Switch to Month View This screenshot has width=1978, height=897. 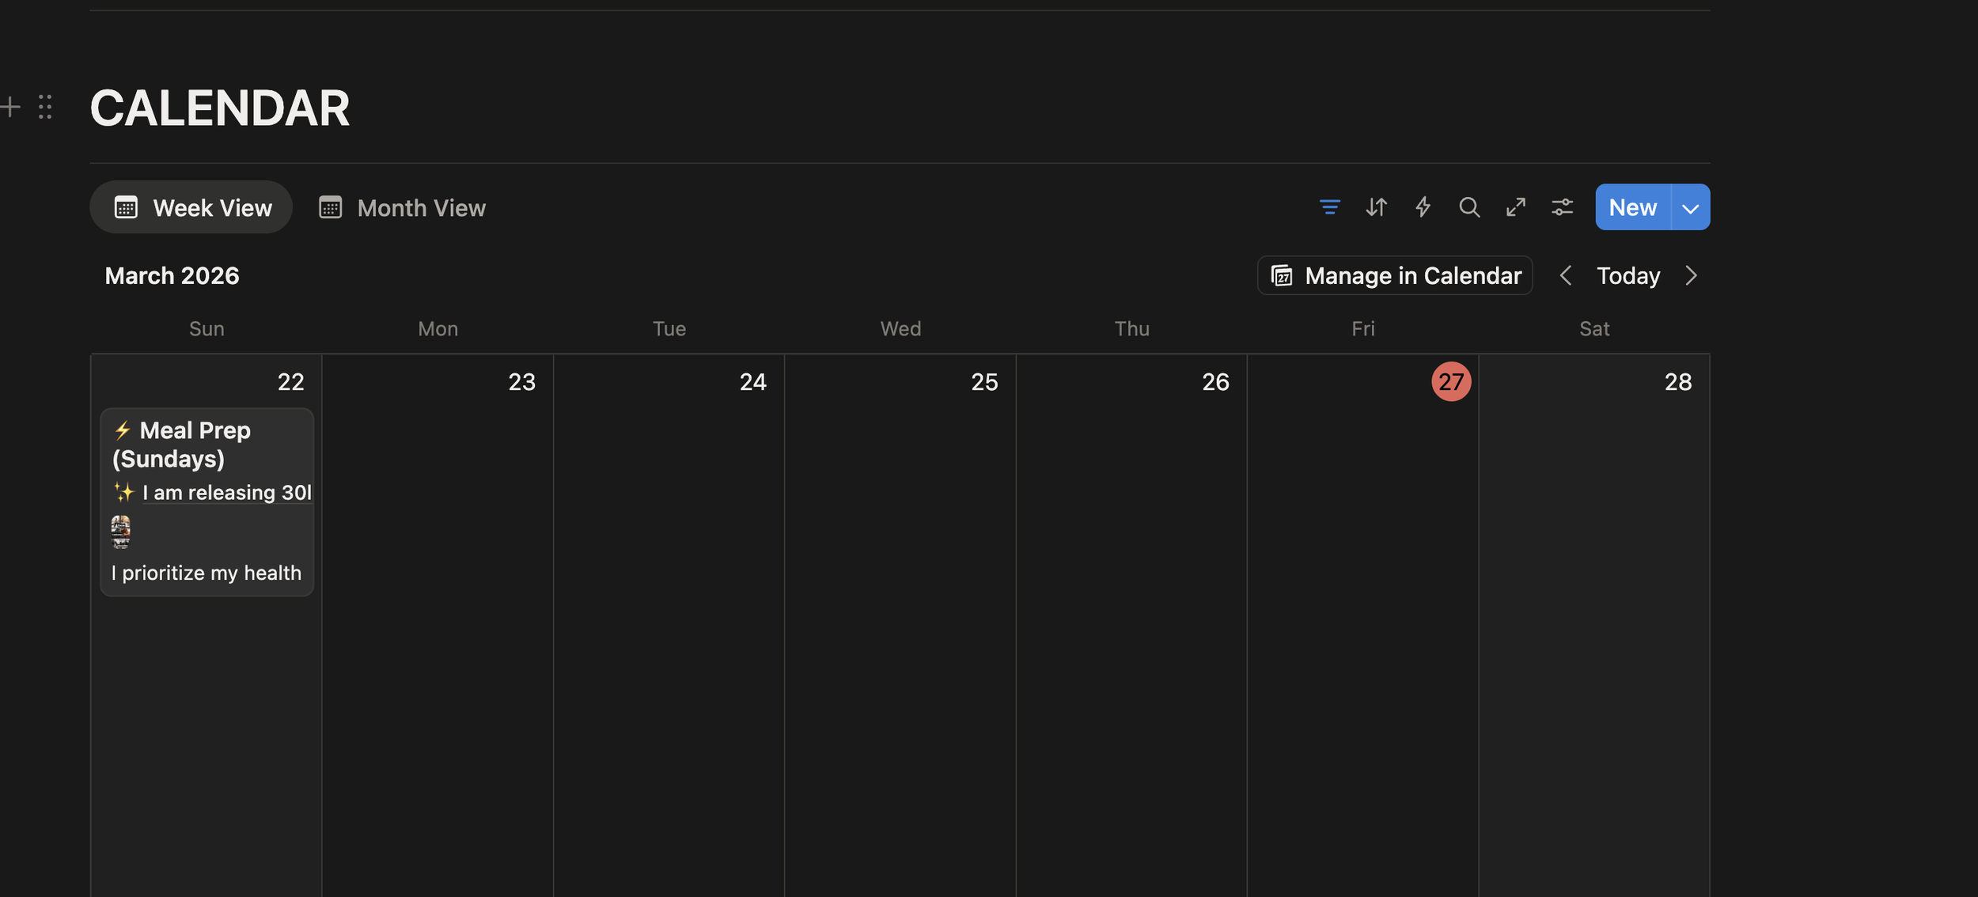coord(402,207)
